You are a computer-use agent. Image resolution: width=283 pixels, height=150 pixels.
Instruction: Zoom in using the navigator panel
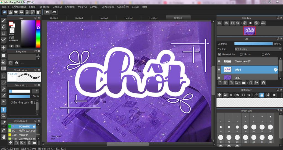(x=227, y=23)
